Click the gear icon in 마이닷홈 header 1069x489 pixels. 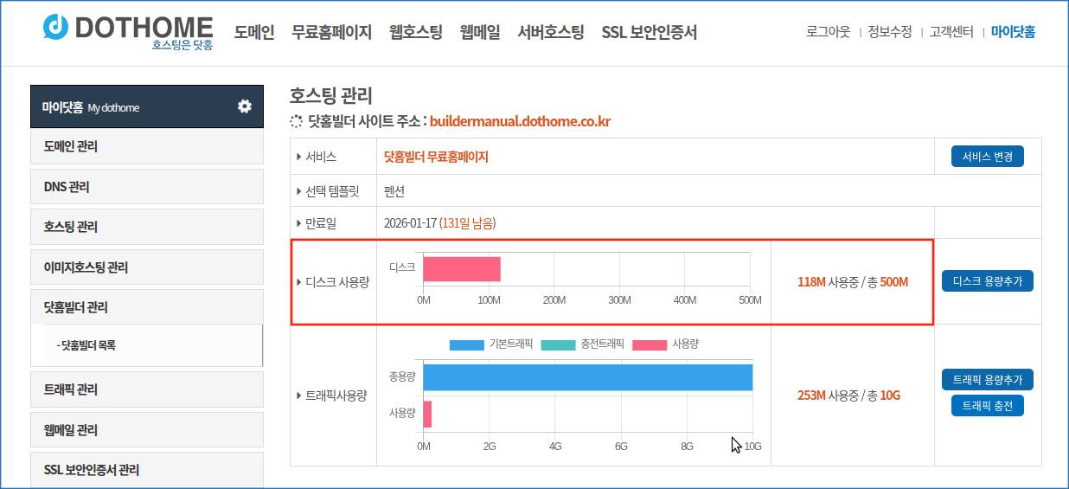245,106
